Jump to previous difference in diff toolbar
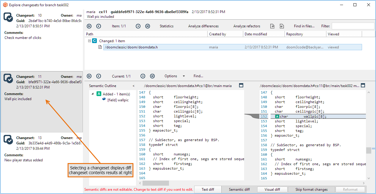 click(99, 76)
